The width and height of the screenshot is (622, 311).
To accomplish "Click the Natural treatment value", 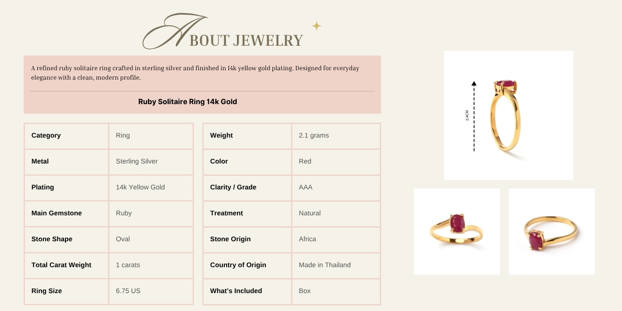I will [310, 213].
